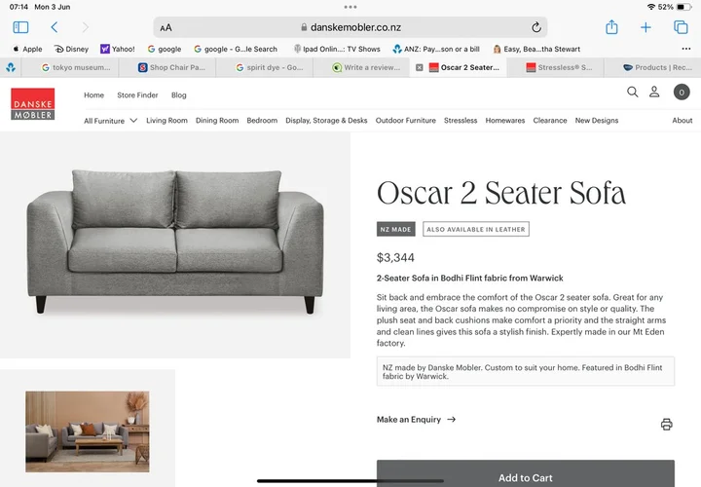The width and height of the screenshot is (701, 487).
Task: Open the Living Room menu item
Action: 166,121
